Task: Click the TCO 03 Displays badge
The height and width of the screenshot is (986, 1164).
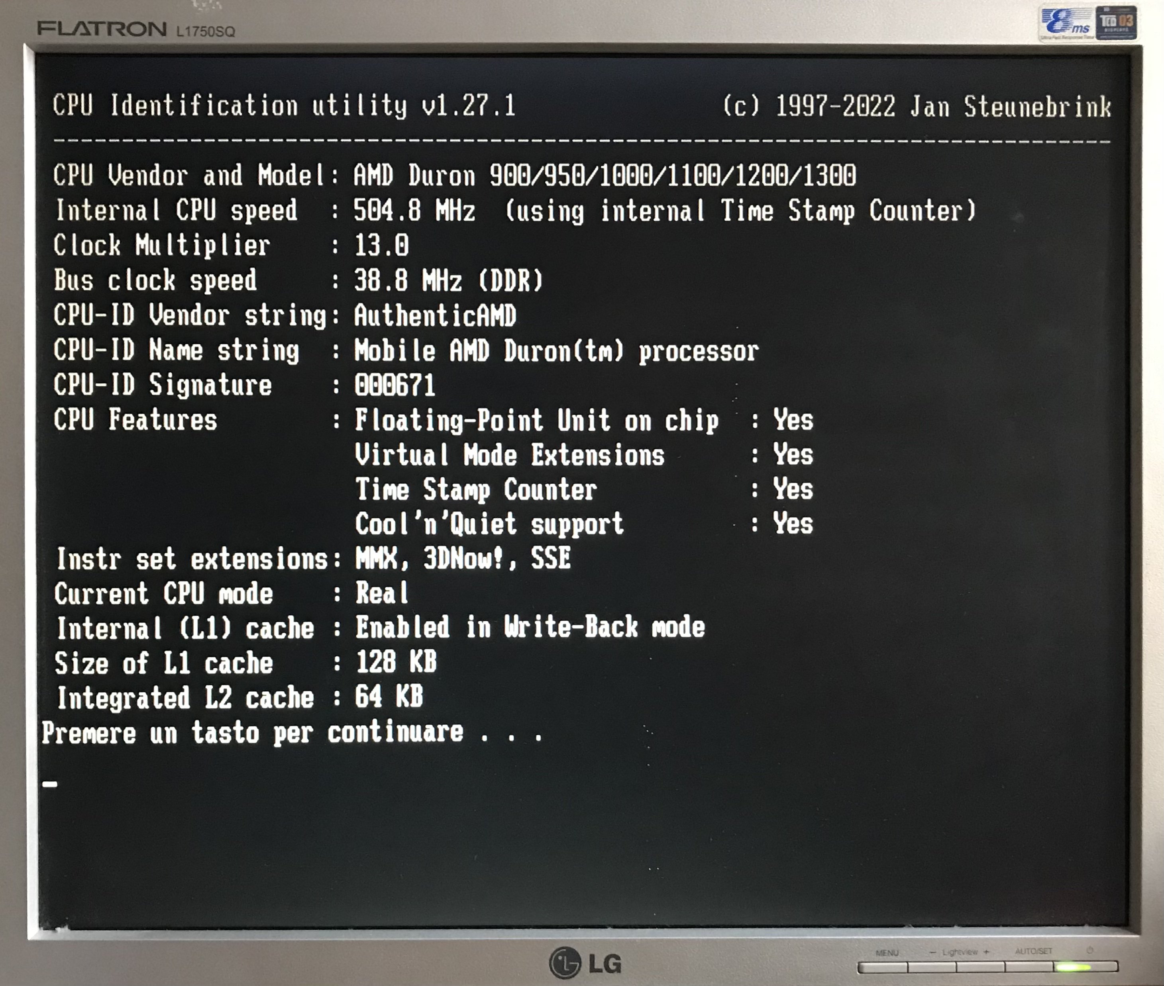Action: [1116, 23]
